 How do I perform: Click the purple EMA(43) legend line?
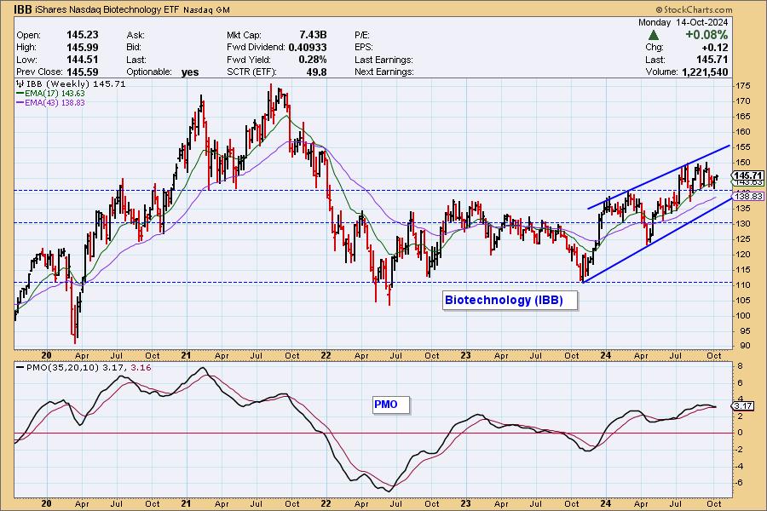[x=20, y=103]
